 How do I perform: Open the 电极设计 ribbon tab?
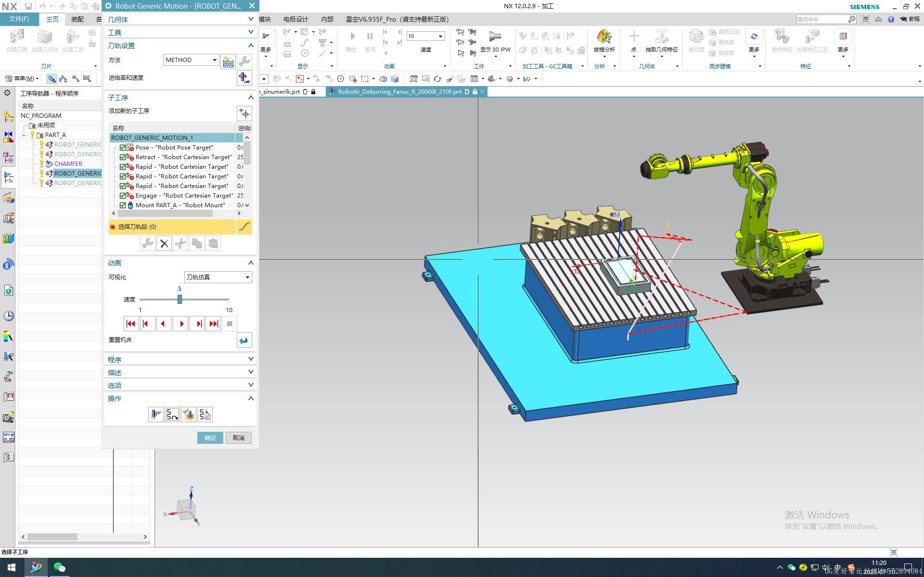click(x=295, y=19)
